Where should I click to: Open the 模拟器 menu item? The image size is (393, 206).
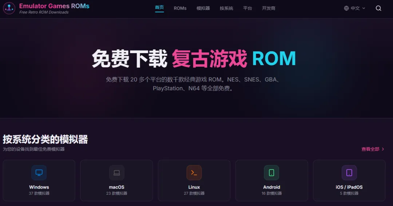click(203, 8)
